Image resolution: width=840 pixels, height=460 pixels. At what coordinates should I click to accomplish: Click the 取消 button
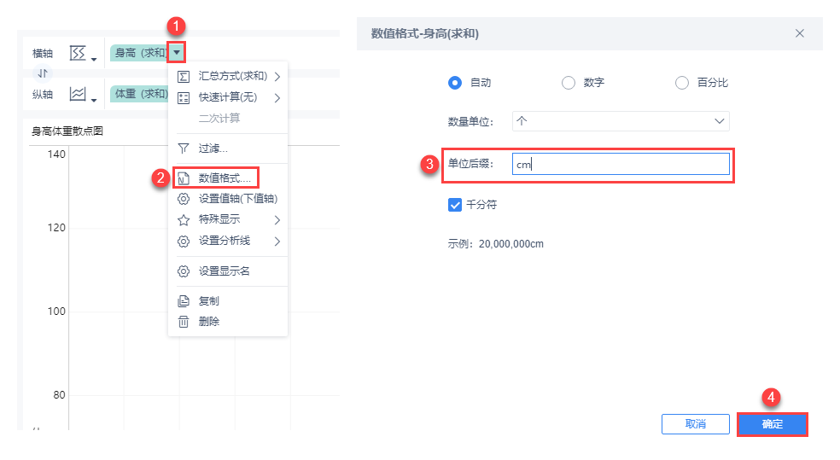(695, 424)
